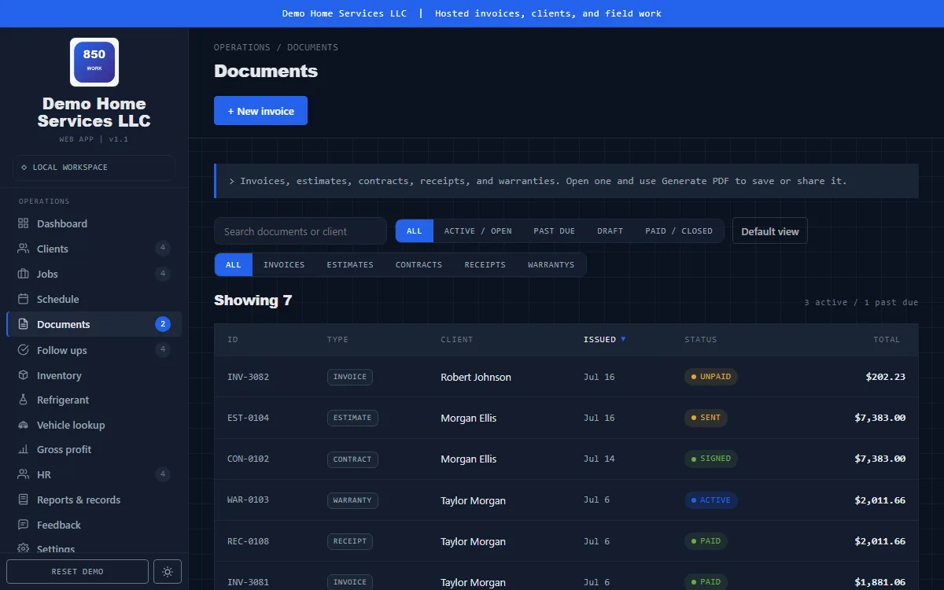Open document INV-3081
The width and height of the screenshot is (944, 590).
point(566,576)
